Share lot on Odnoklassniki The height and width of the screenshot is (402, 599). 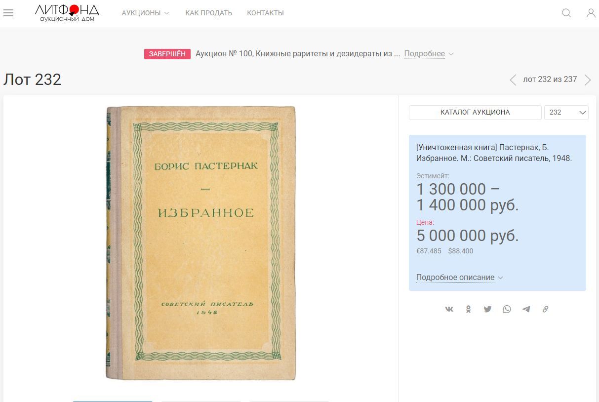click(x=468, y=309)
